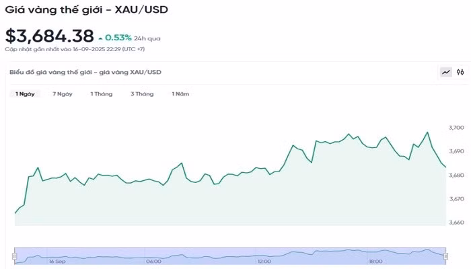
Task: Click the 06:00 mark in navigator
Action: click(153, 261)
